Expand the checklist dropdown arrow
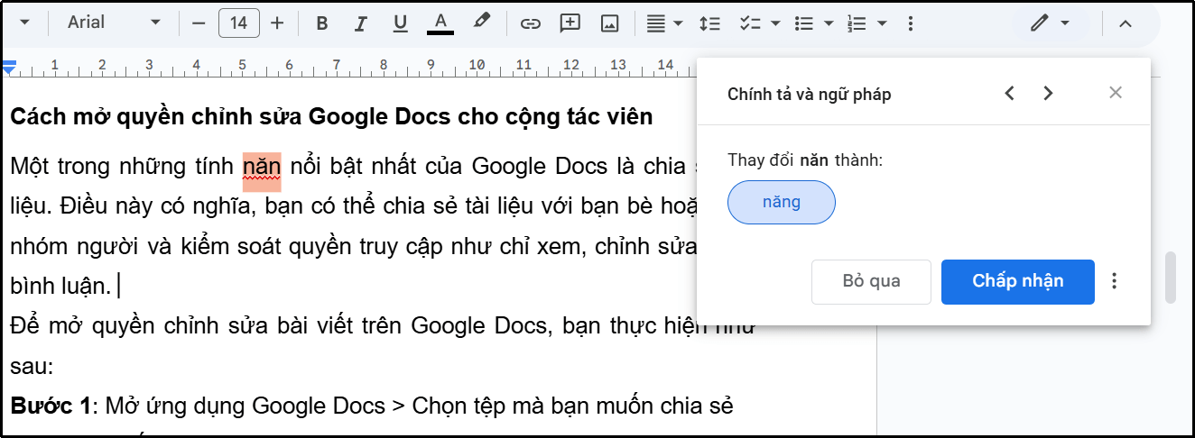The width and height of the screenshot is (1195, 438). tap(775, 23)
